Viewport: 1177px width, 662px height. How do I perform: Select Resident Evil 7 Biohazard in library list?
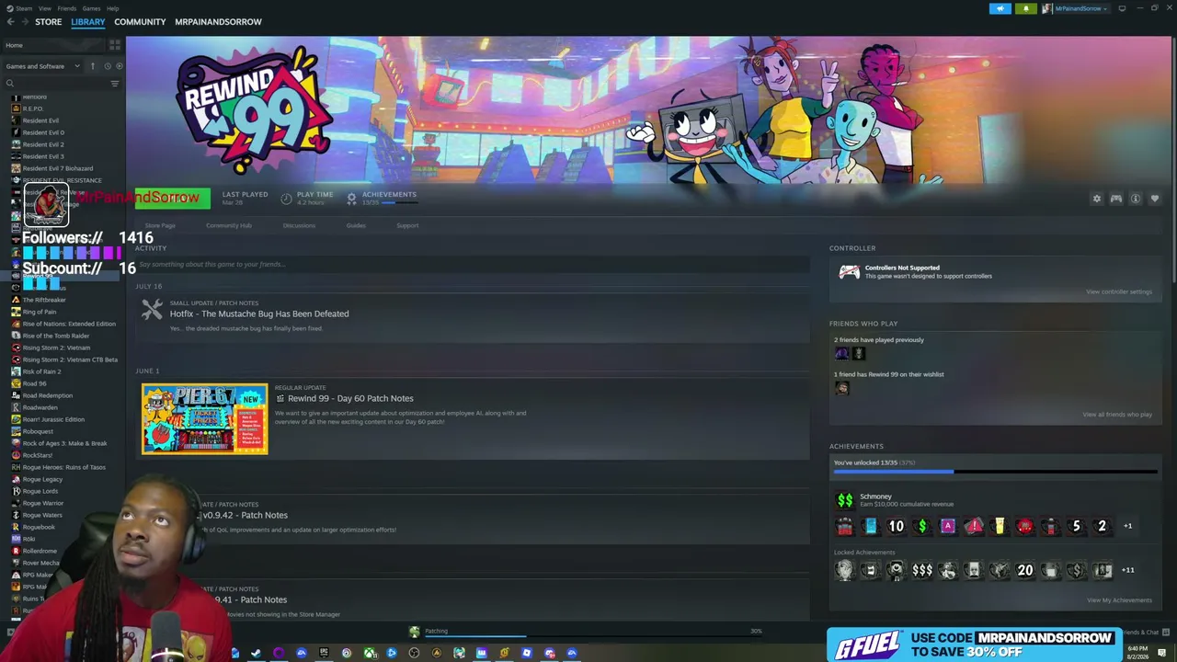click(x=57, y=168)
